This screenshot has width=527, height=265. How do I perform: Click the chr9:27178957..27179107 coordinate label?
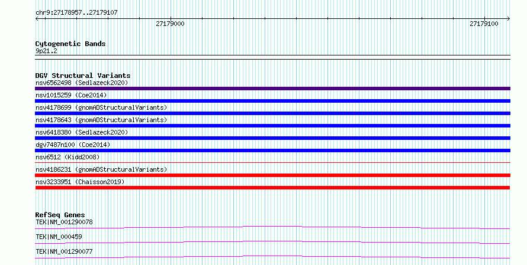click(x=76, y=13)
